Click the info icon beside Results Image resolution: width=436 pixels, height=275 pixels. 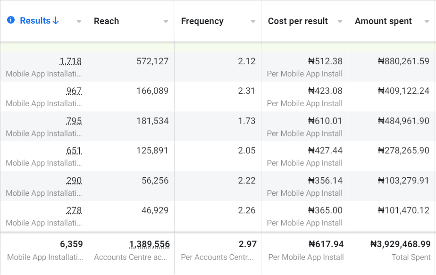[x=10, y=21]
